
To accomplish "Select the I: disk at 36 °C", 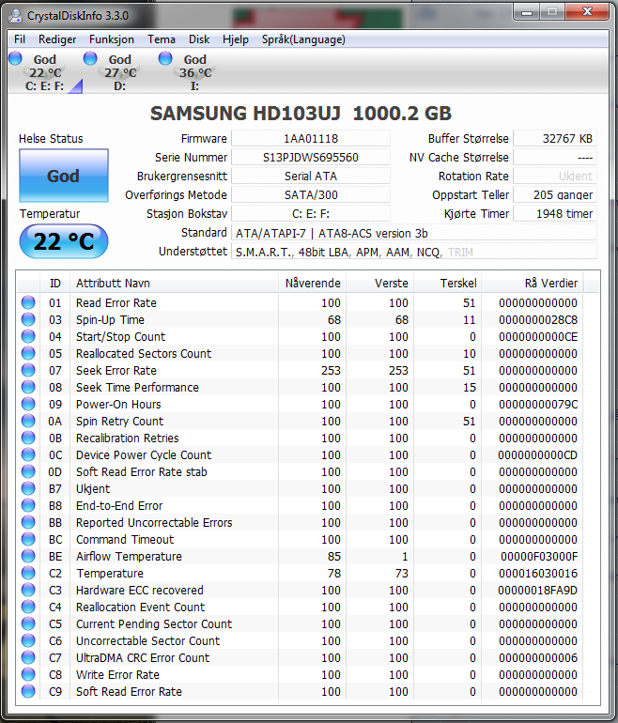I will click(194, 72).
